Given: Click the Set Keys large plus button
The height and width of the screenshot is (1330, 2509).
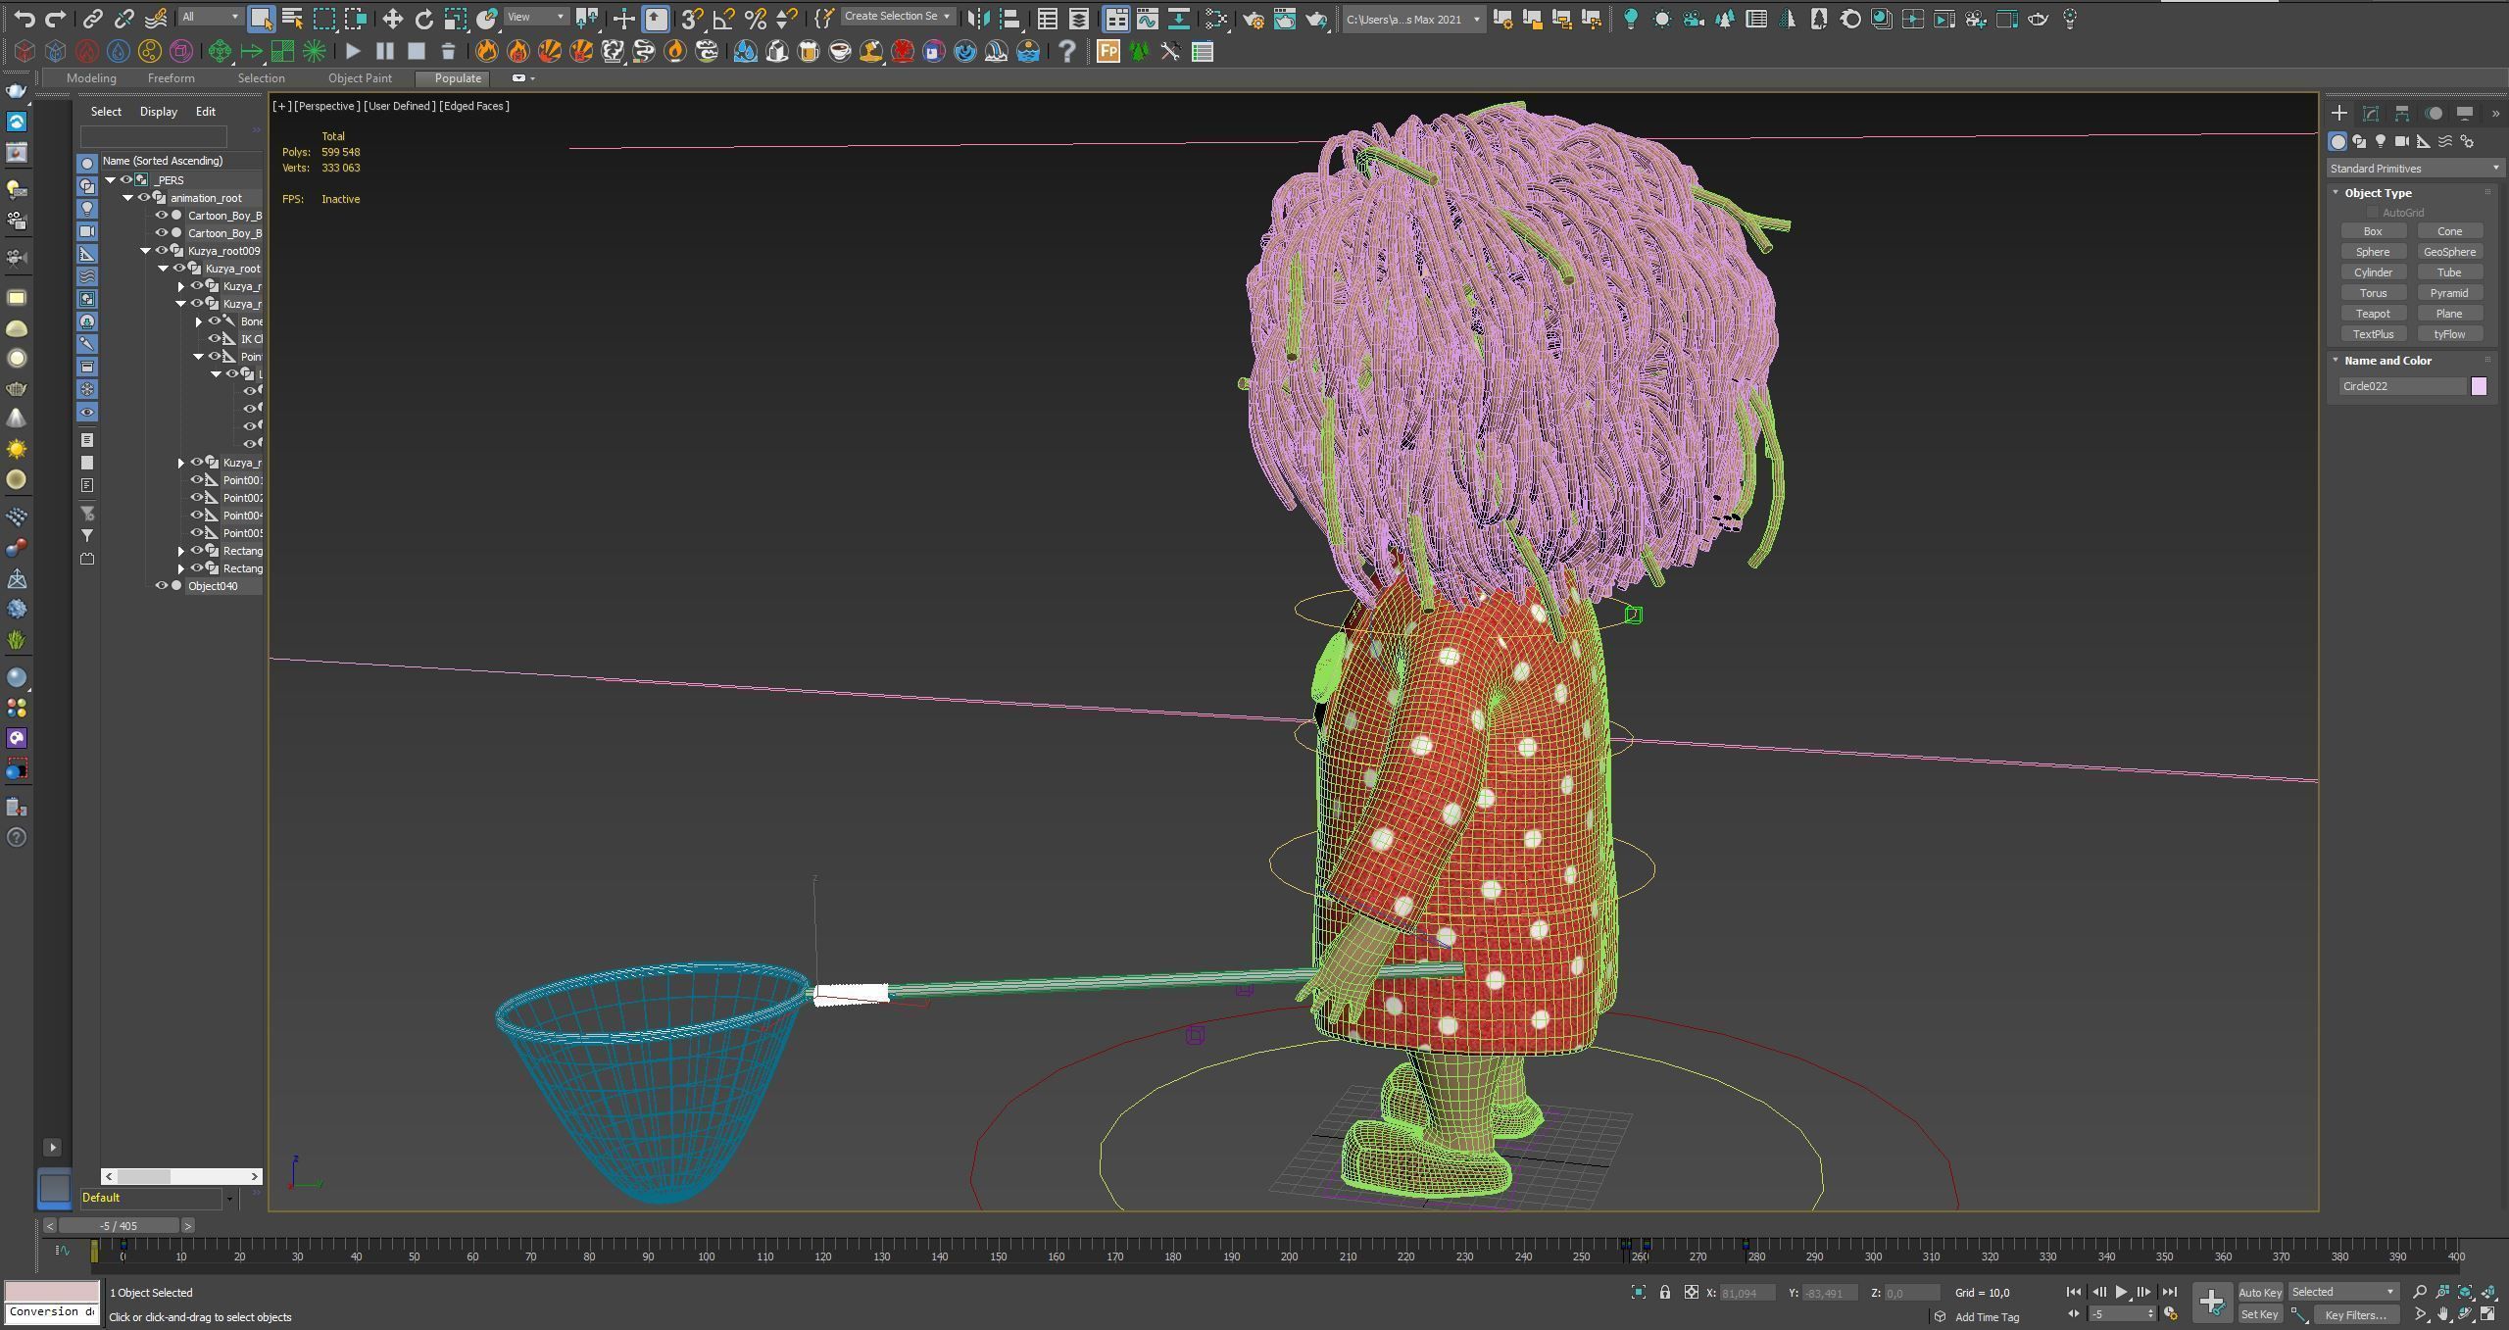Looking at the screenshot, I should click(x=2211, y=1301).
